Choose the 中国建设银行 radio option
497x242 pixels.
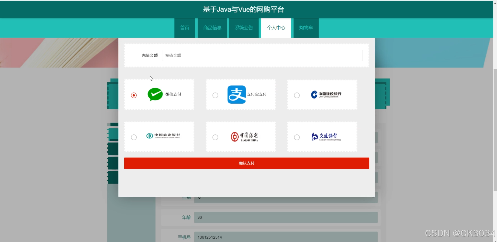297,95
